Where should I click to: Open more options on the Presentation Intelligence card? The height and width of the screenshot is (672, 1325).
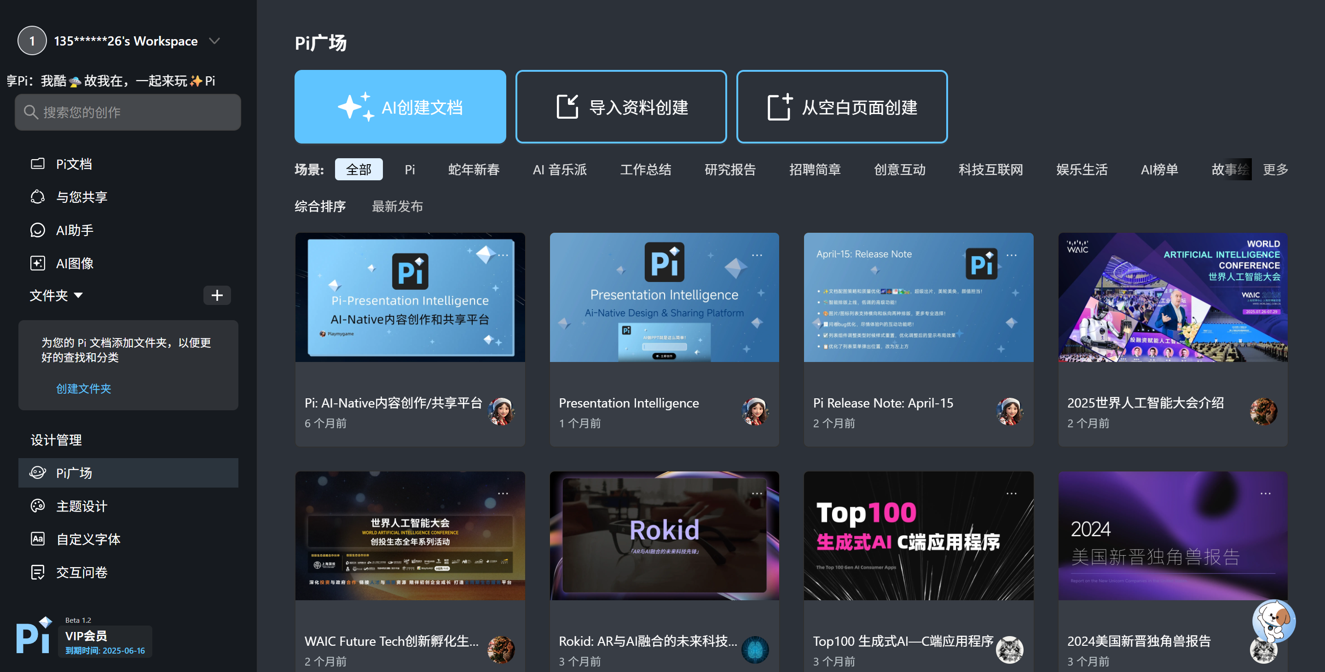point(757,255)
